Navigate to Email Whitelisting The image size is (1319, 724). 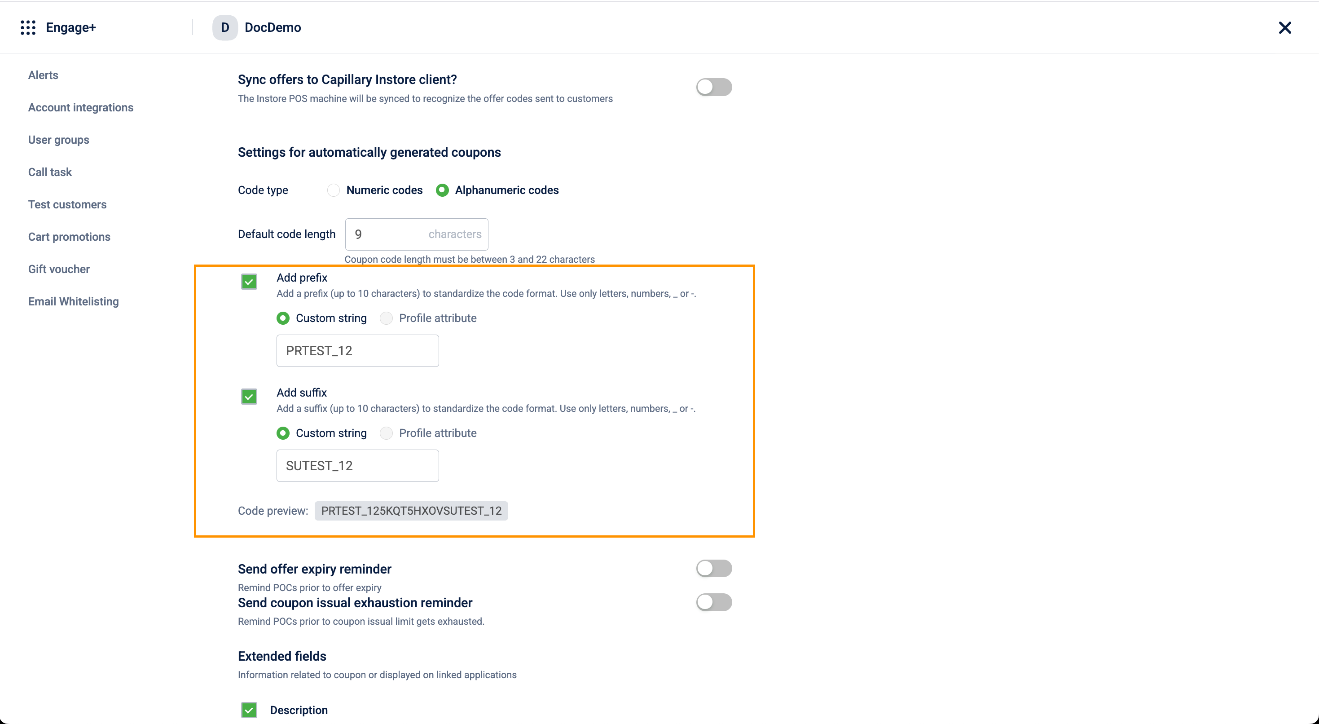[x=73, y=301]
